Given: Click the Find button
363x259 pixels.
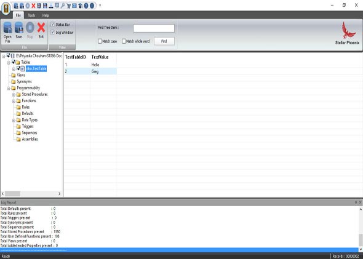Looking at the screenshot, I should (x=164, y=41).
